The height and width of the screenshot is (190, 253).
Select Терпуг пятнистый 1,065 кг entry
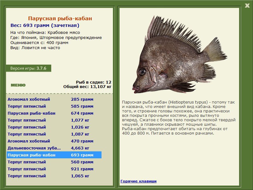[x=54, y=176]
